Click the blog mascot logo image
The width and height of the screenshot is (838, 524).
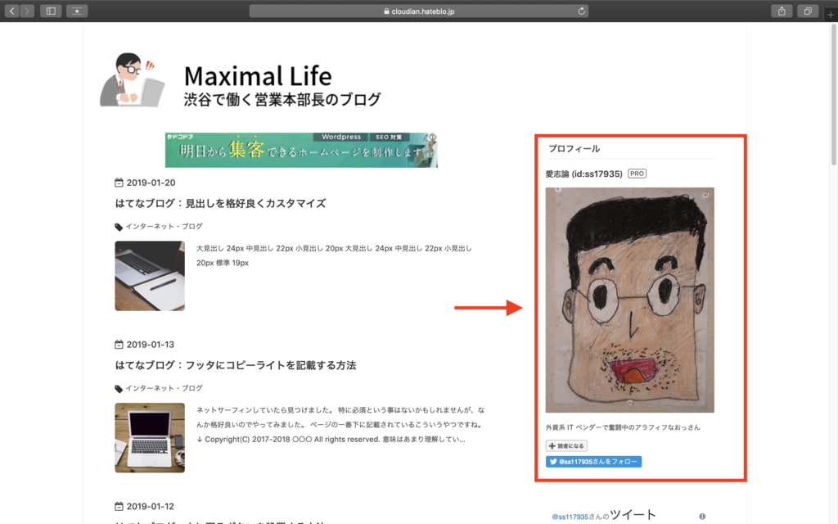tap(132, 79)
